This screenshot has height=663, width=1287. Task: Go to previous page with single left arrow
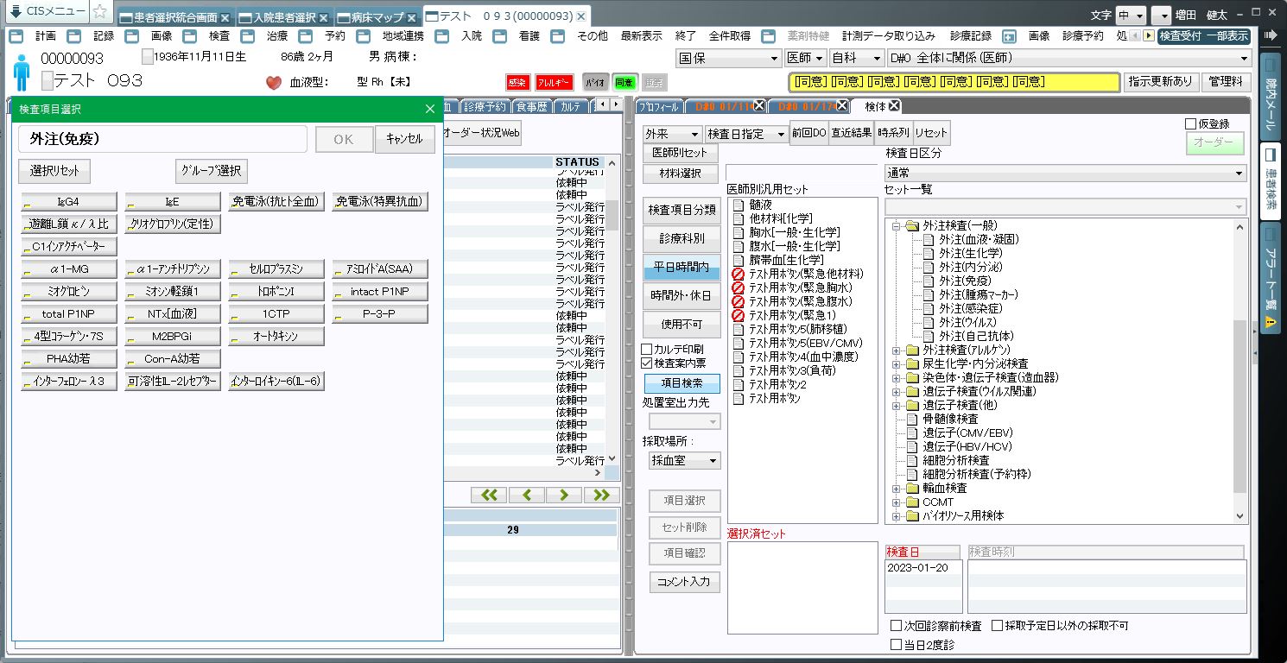click(x=526, y=495)
